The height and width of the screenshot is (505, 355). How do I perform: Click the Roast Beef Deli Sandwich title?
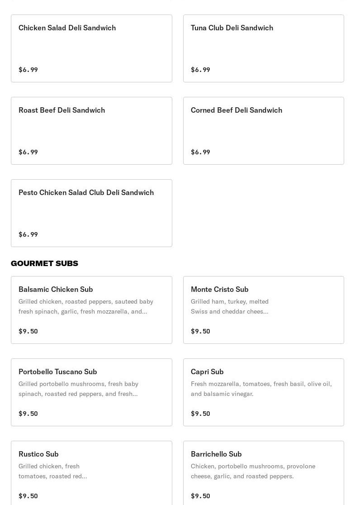(x=62, y=110)
